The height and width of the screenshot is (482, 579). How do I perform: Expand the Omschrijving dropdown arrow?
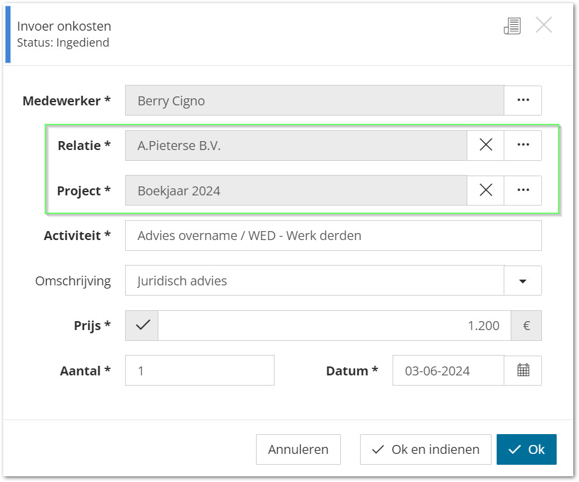coord(523,281)
